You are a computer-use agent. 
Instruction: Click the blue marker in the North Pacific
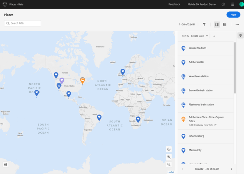pyautogui.click(x=36, y=93)
